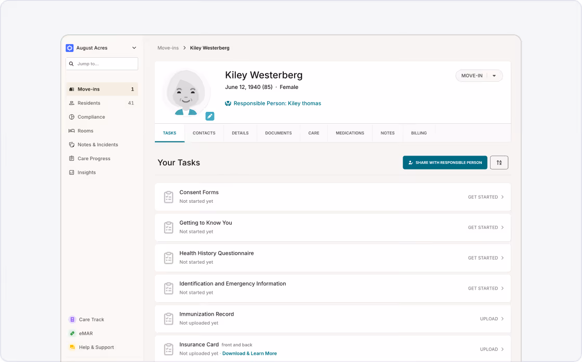
Task: Click the breadcrumb chevron separator
Action: (184, 48)
